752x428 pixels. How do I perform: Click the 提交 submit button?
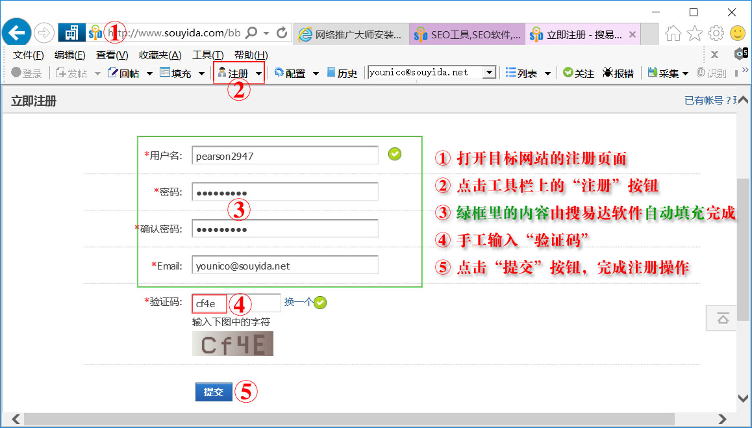214,392
